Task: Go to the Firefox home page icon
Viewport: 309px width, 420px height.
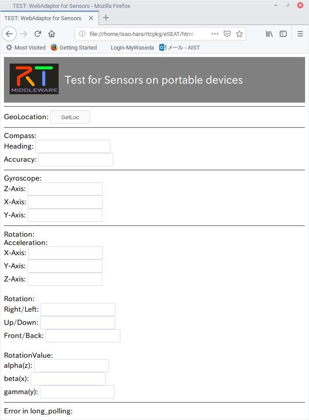Action: 52,34
